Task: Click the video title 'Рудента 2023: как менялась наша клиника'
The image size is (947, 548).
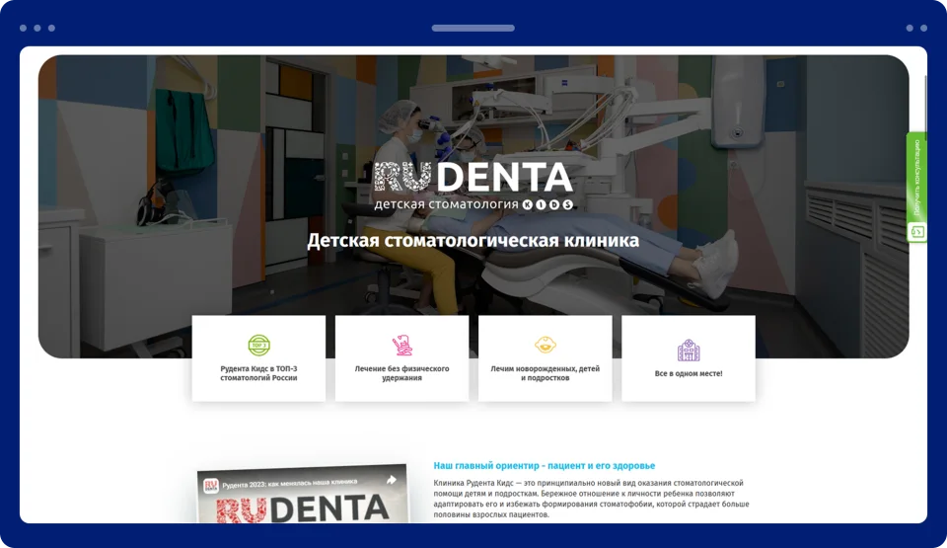Action: (289, 483)
